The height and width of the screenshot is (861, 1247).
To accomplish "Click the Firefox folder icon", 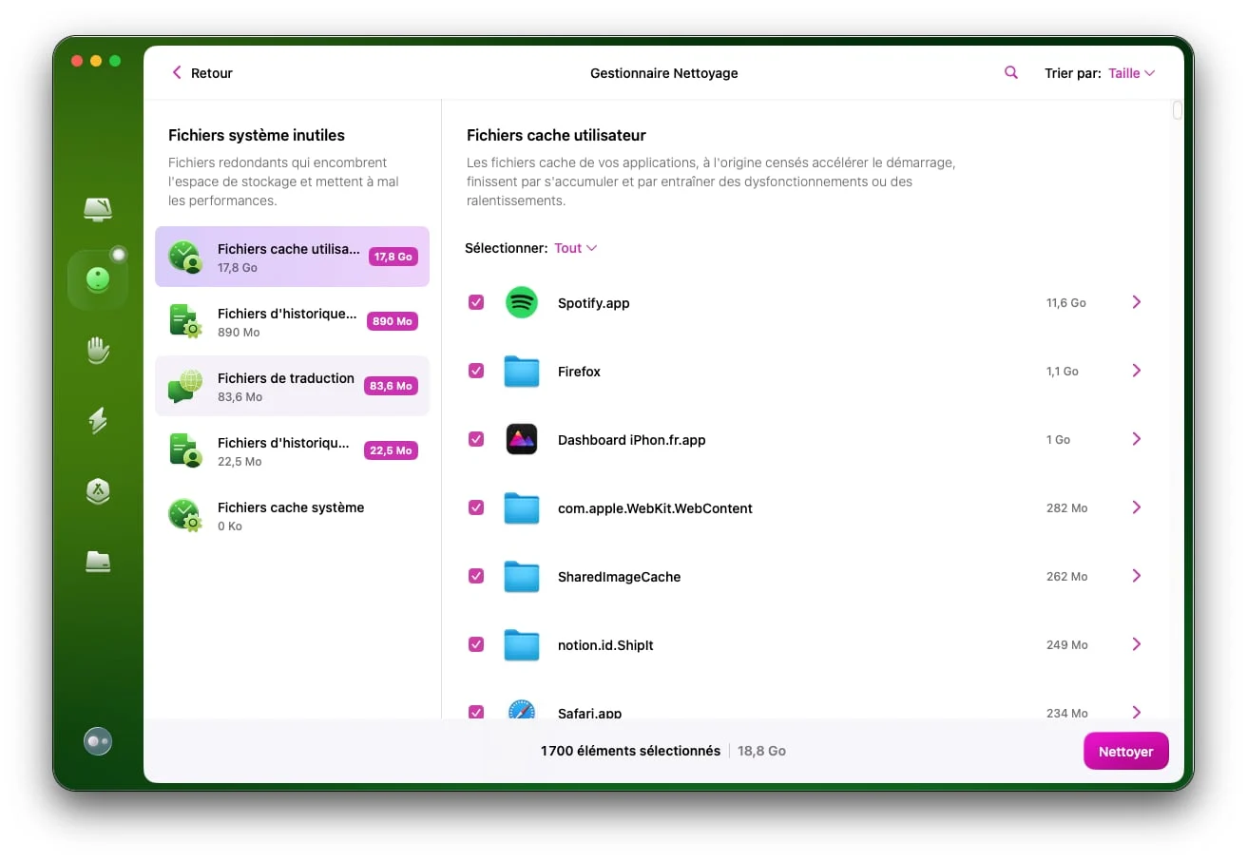I will tap(521, 372).
